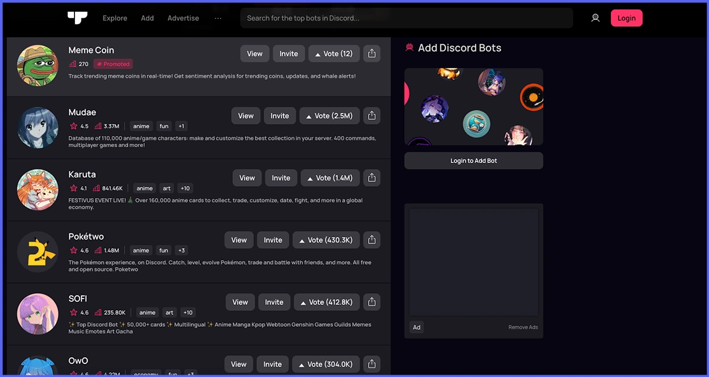Viewport: 709px width, 377px height.
Task: Invite the Pokétwo bot
Action: coord(273,240)
